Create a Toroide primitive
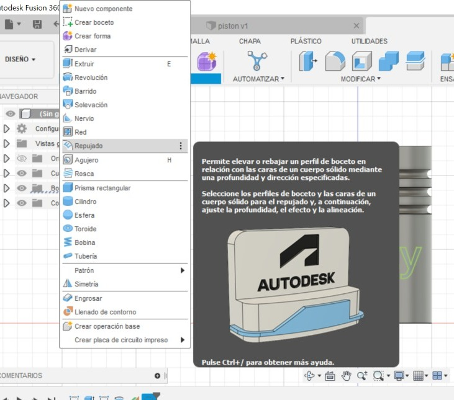Screen dimensions: 454x400 (125, 229)
